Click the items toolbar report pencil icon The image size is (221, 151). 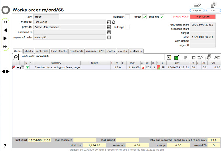200,57
